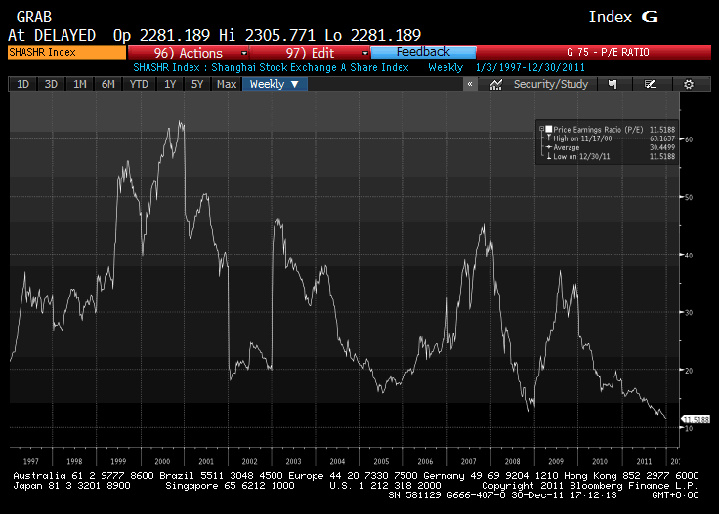Click the GRAB title text
The image size is (719, 514).
[x=34, y=17]
